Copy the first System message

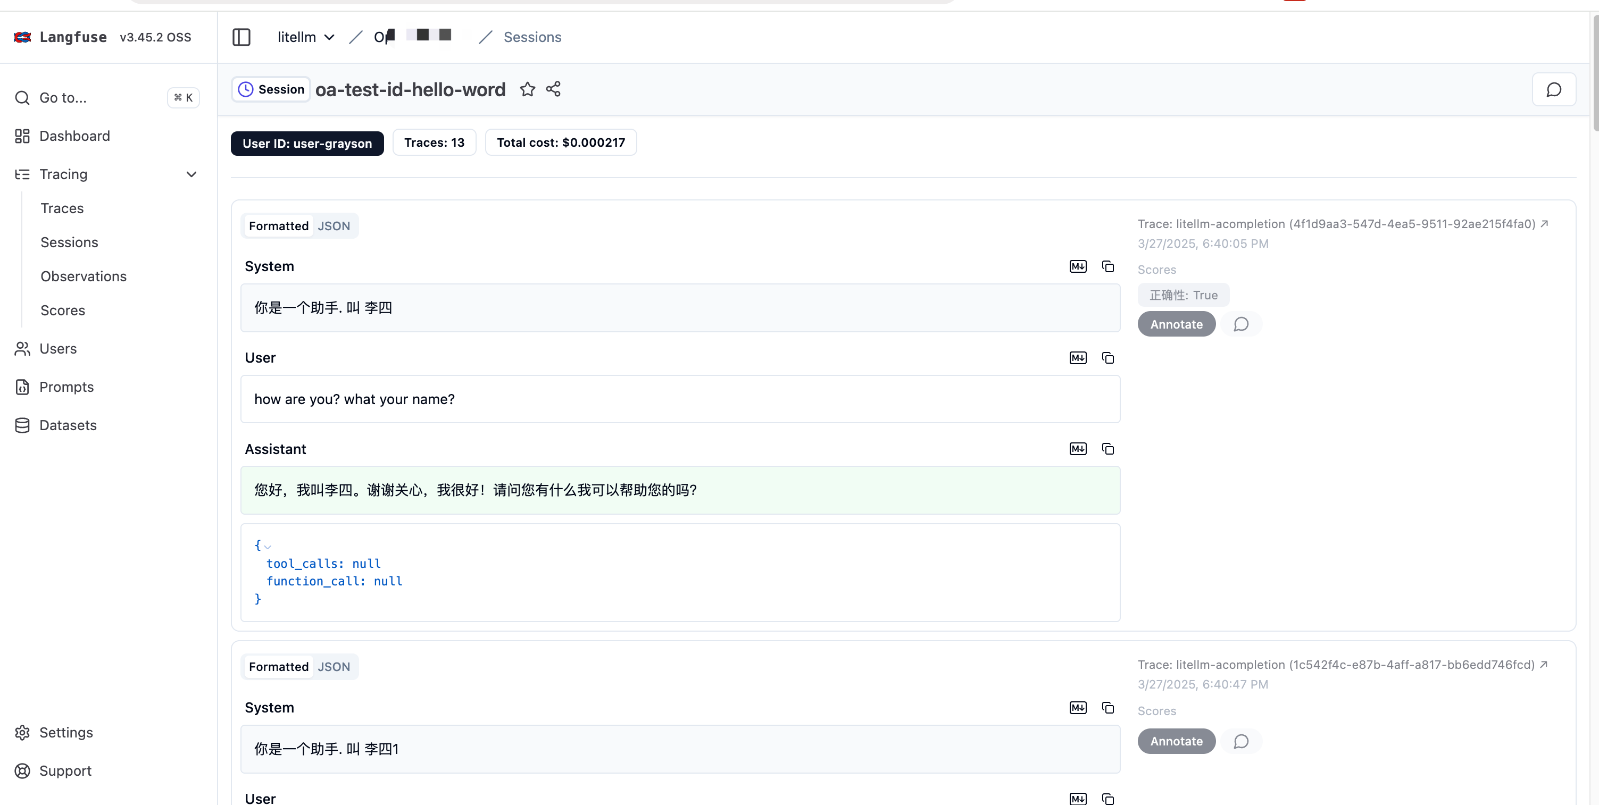1108,267
